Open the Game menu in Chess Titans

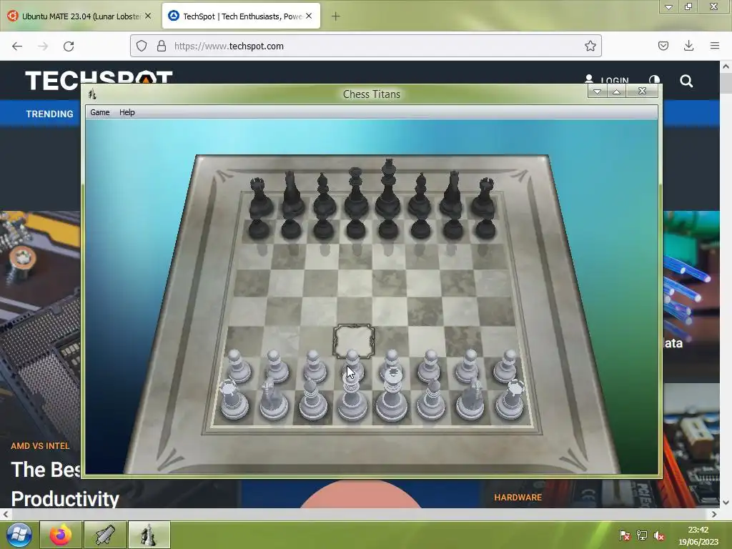coord(100,112)
